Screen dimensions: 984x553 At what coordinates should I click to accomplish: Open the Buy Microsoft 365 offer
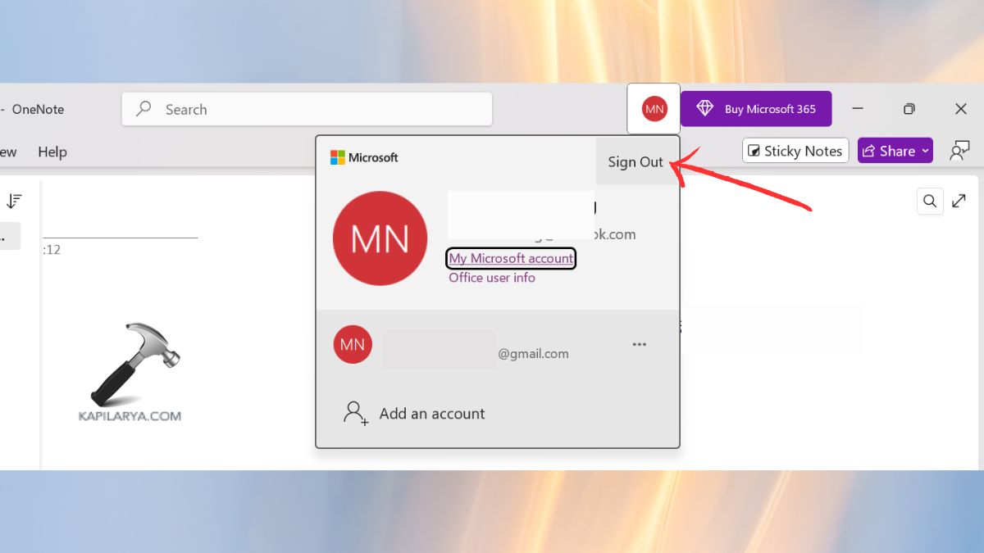click(x=756, y=109)
